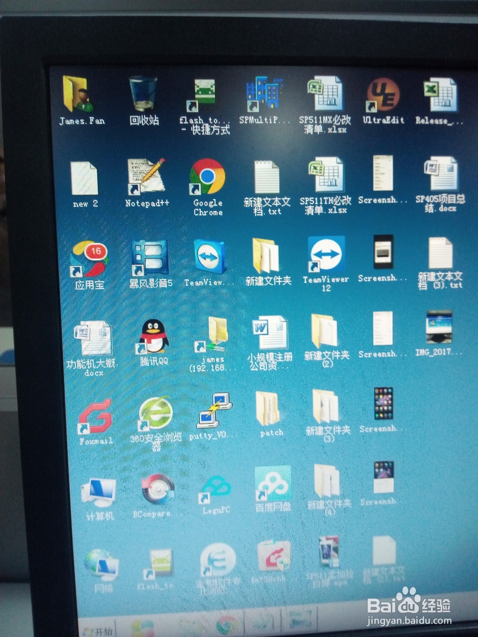Open 功能机大概.docx document
This screenshot has width=478, height=637.
92,349
